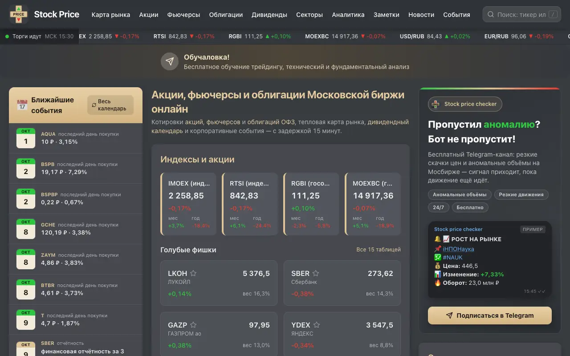
Task: Open the Новости menu item
Action: [x=421, y=15]
